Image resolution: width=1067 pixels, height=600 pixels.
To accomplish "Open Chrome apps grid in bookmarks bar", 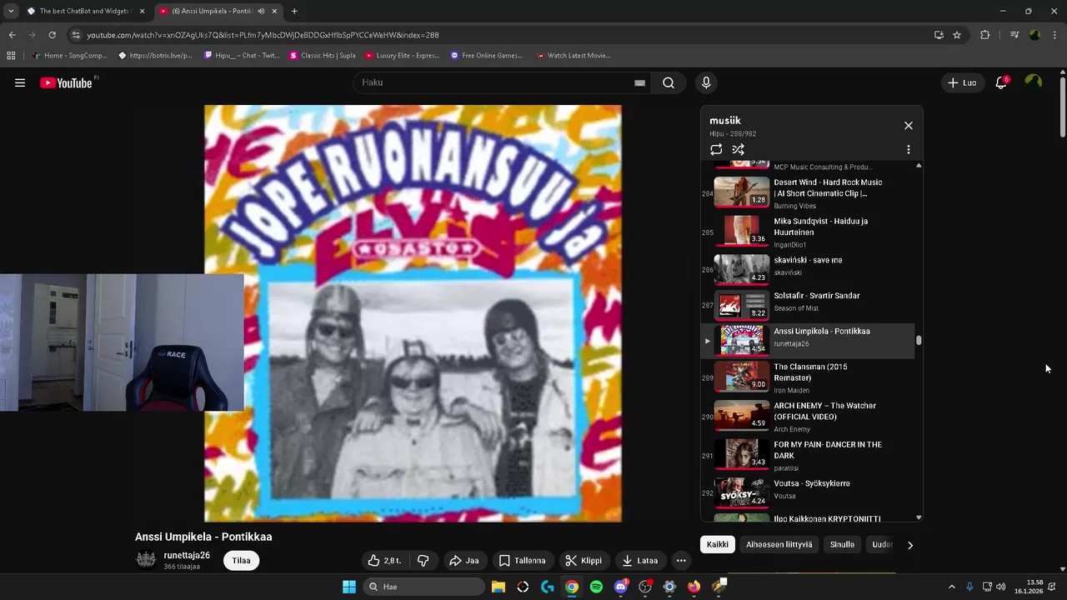I will [x=11, y=56].
